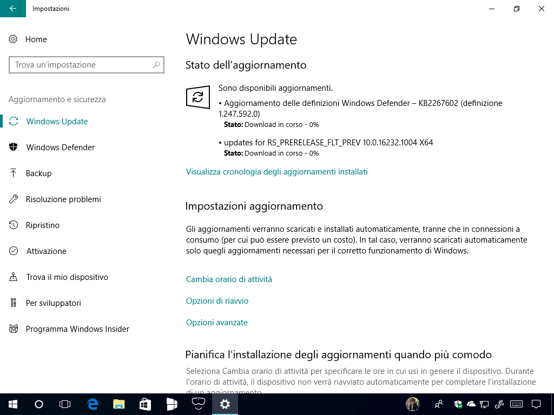Launch Cortana from the taskbar circle
Image resolution: width=554 pixels, height=415 pixels.
point(39,404)
